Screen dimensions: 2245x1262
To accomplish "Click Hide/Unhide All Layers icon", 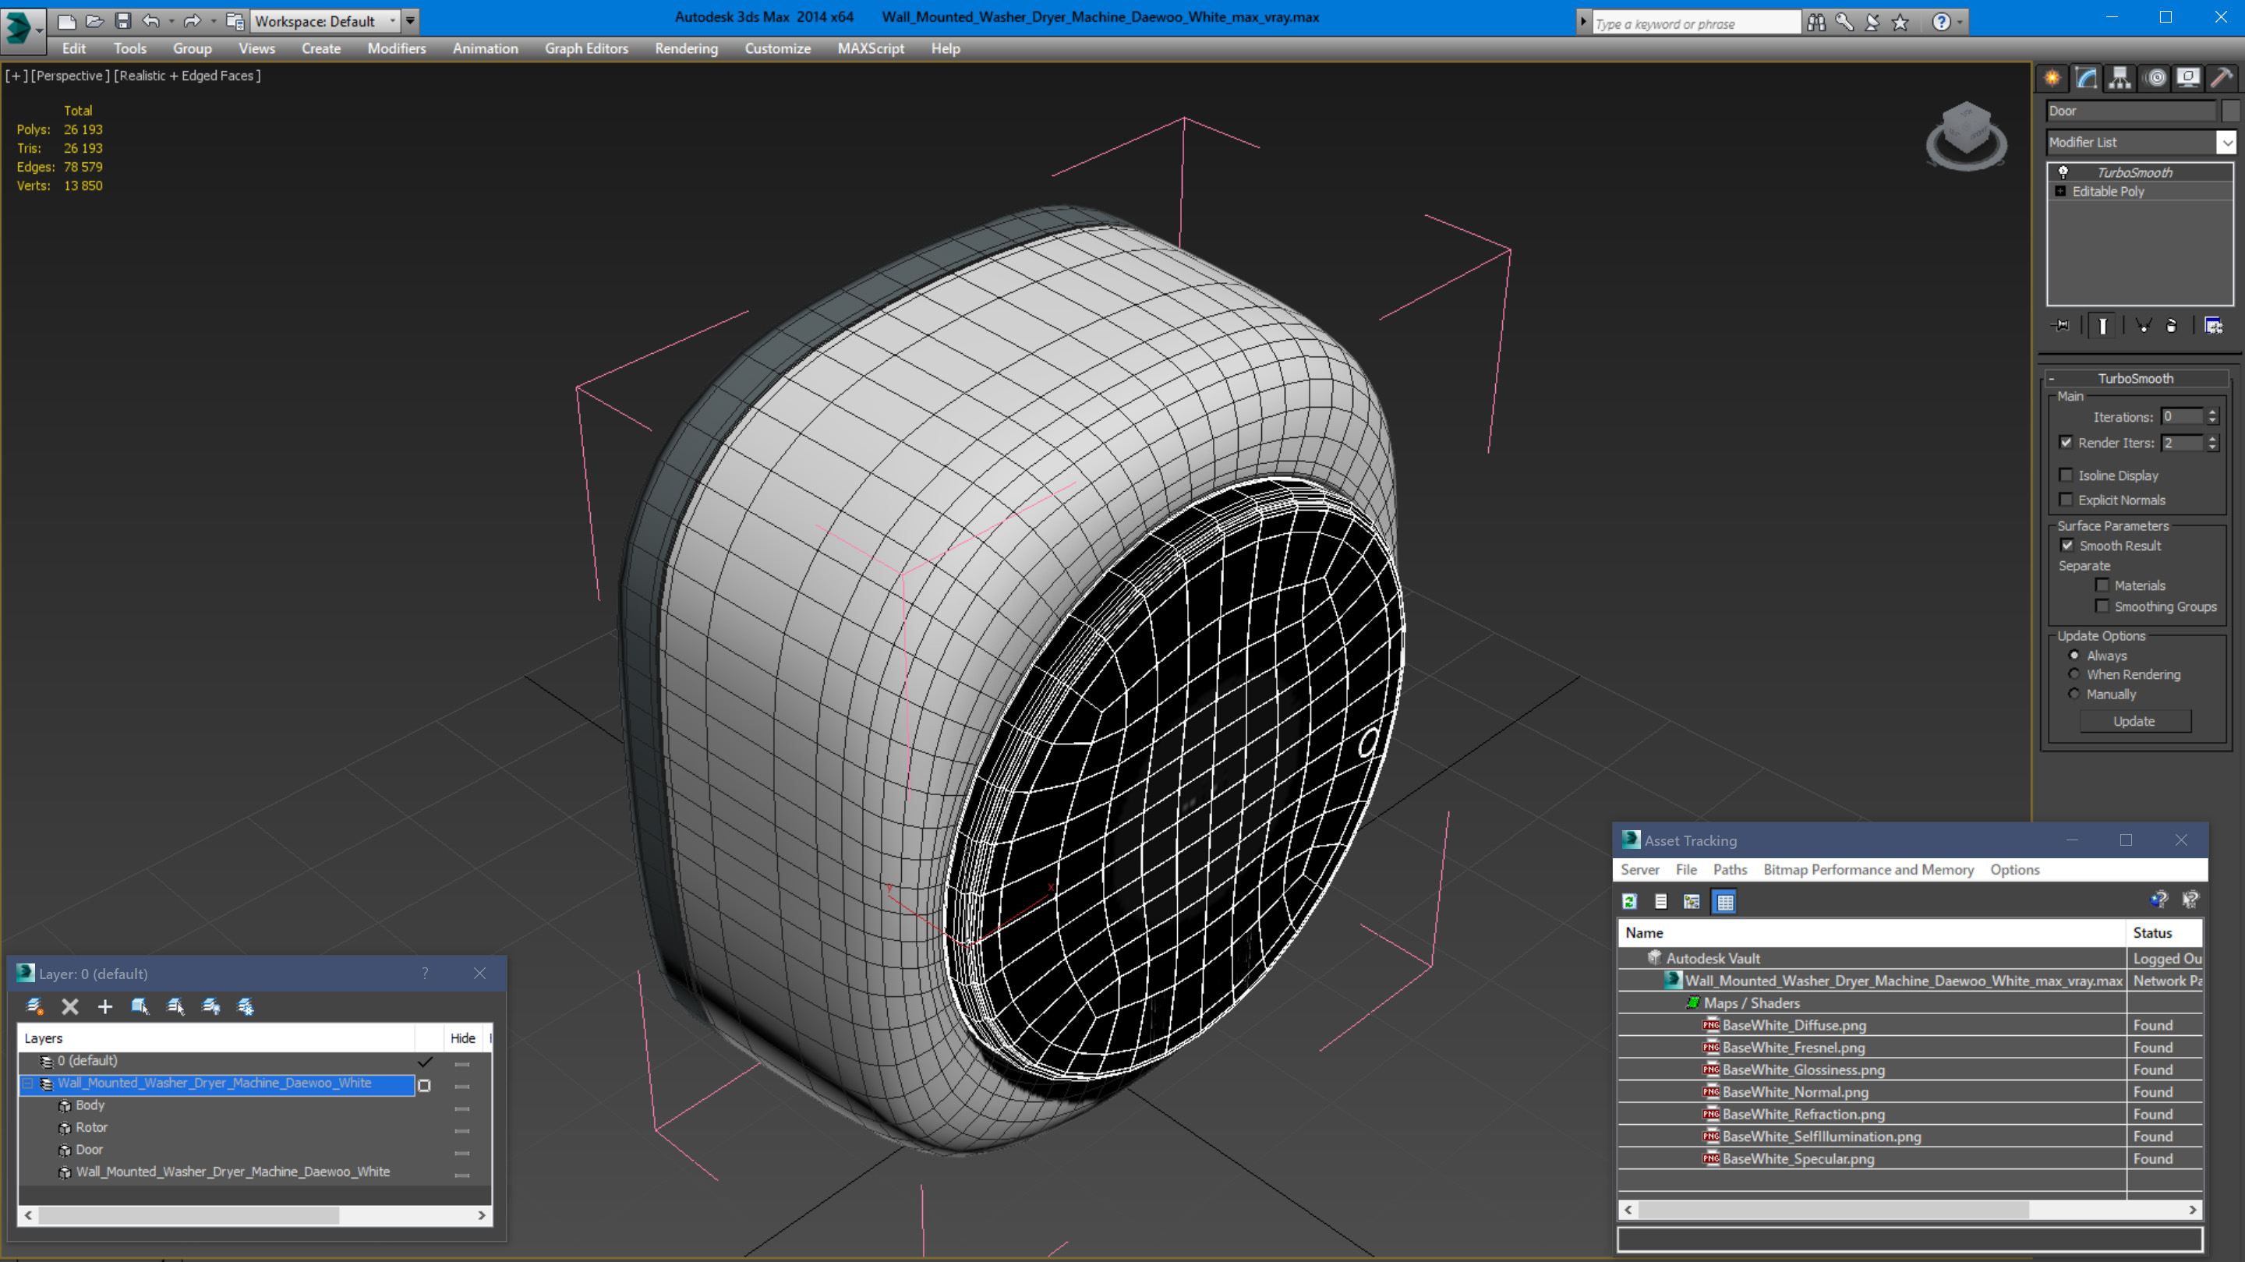I will click(x=211, y=1006).
